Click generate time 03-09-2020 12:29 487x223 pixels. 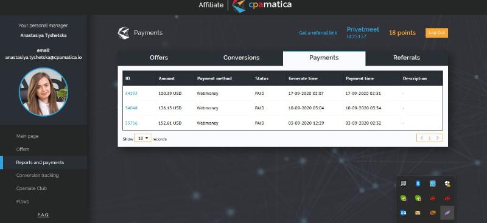pos(306,123)
